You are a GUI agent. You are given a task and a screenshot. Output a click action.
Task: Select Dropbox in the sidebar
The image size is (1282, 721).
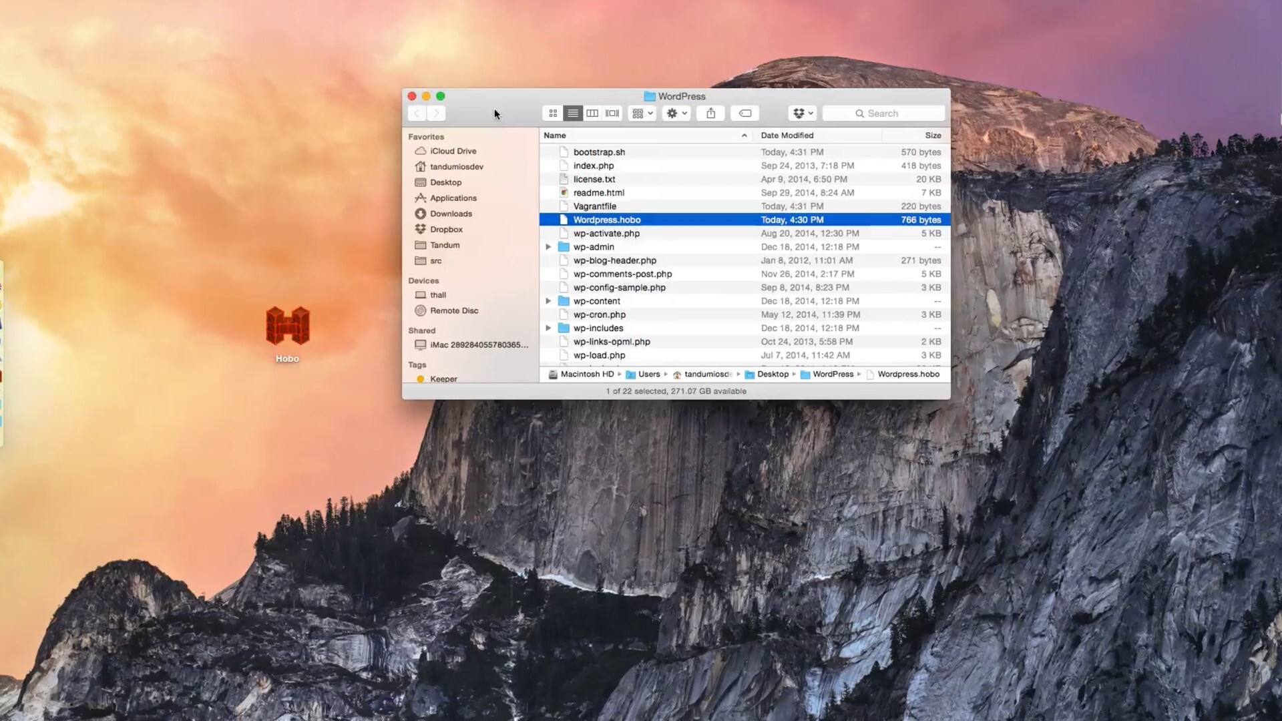pos(439,230)
